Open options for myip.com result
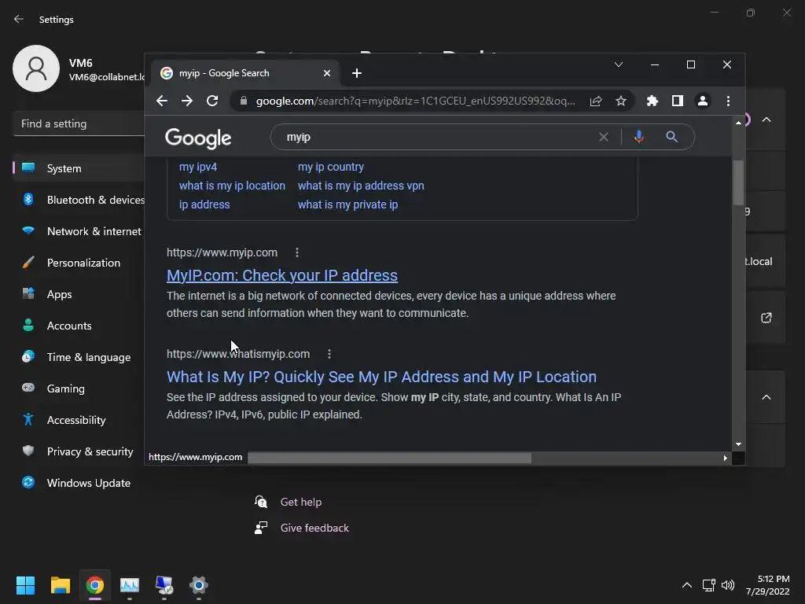Screen dimensions: 805x604 296,252
